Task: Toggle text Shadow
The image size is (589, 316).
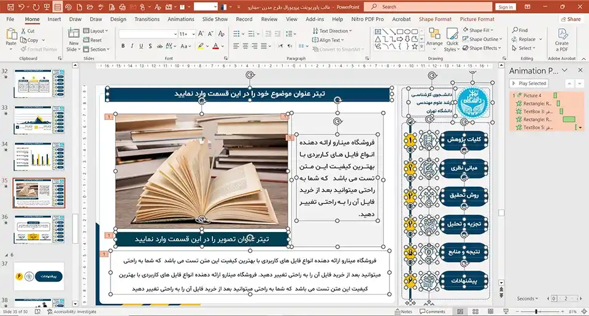Action: [150, 46]
